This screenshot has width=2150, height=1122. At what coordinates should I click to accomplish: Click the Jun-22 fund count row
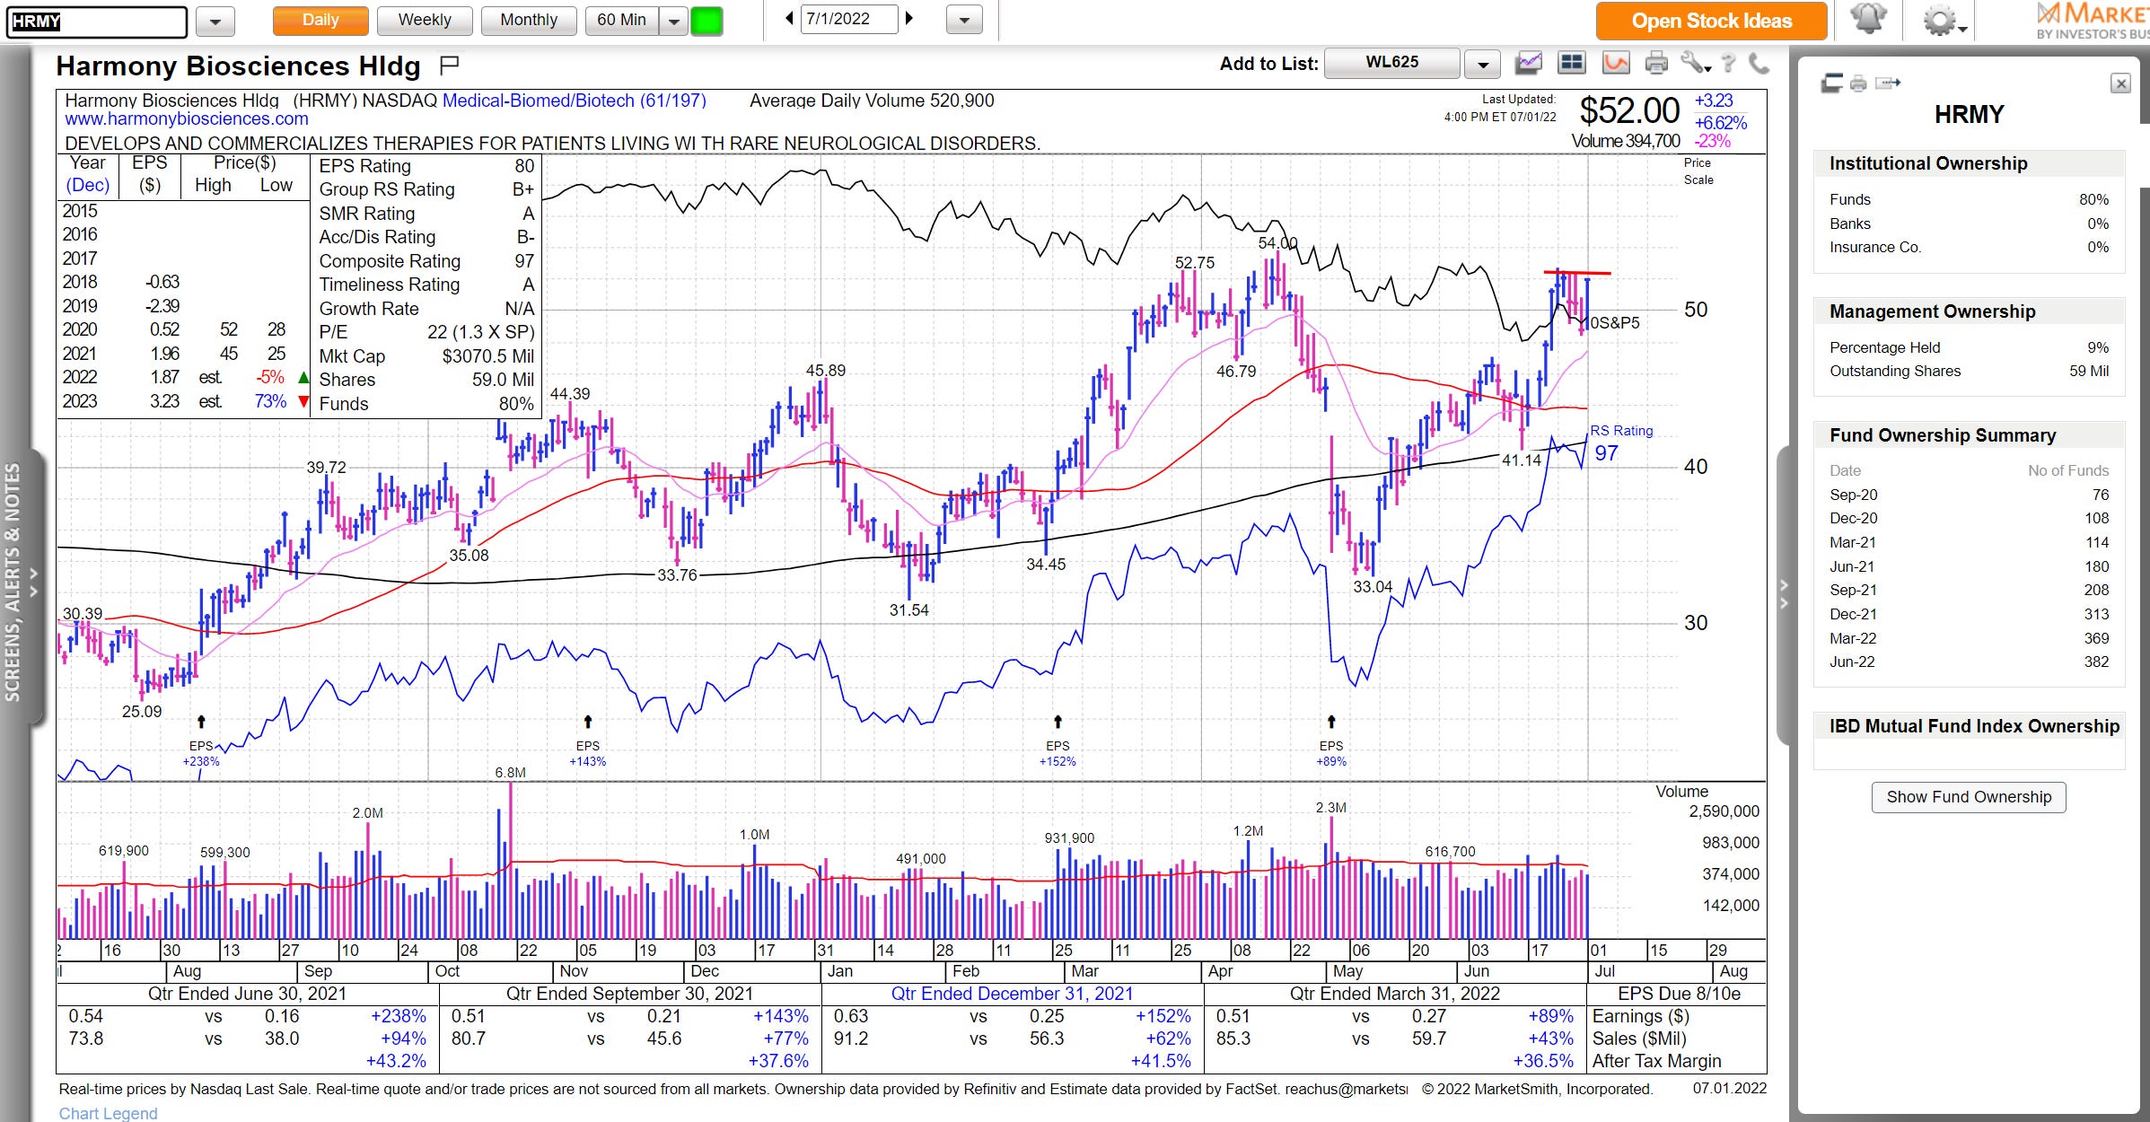pos(1969,662)
